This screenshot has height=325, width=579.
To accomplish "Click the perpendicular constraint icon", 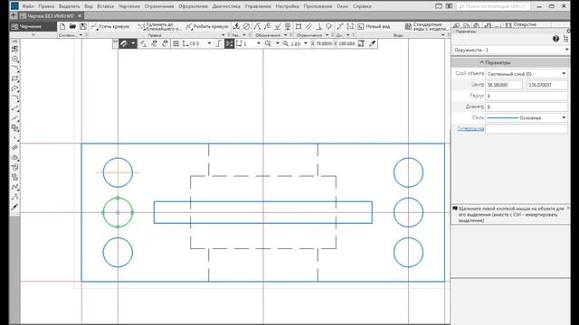I will (x=319, y=26).
